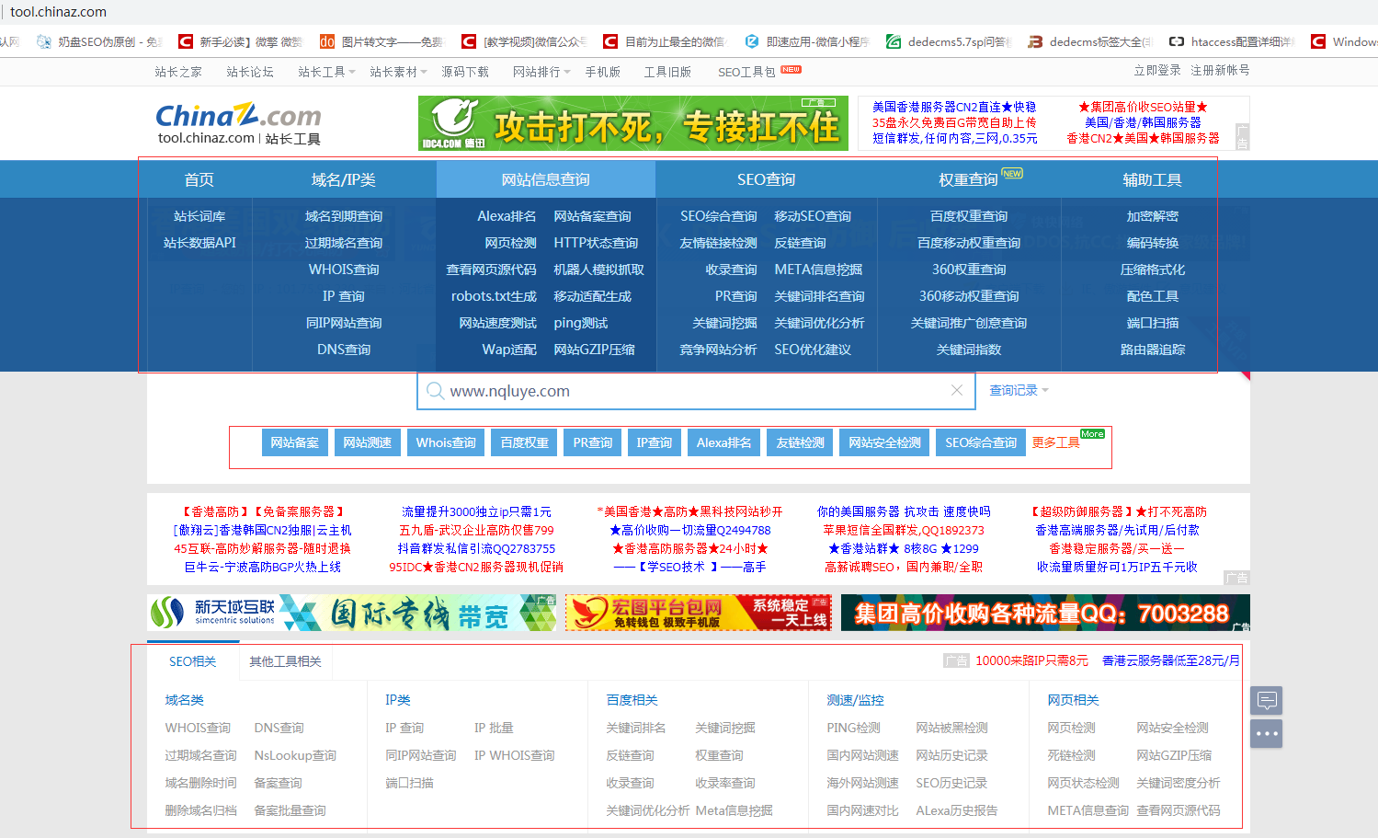The width and height of the screenshot is (1378, 838).
Task: Click the 立即登录 login link
Action: pos(1156,71)
